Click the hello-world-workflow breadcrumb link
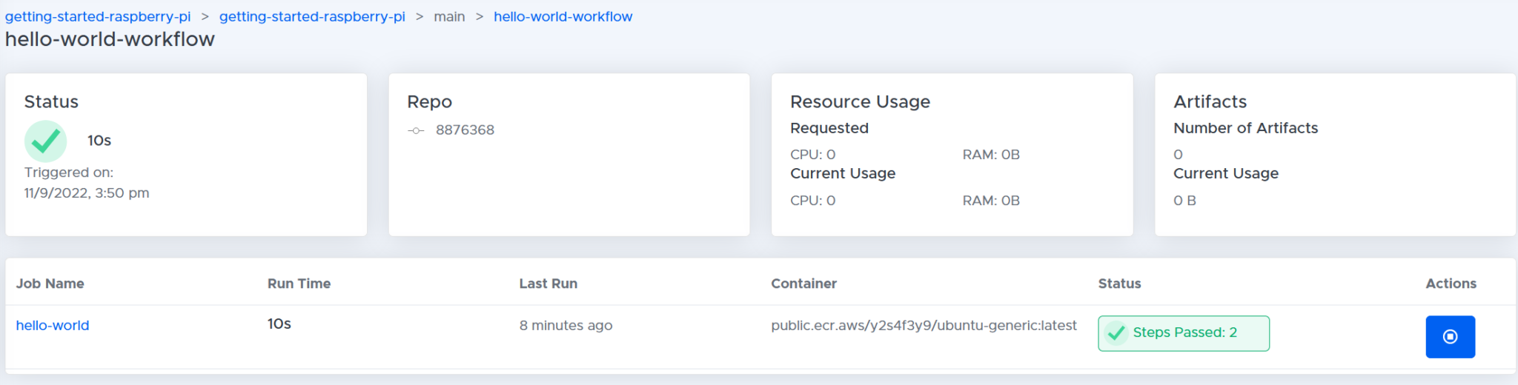 pos(563,16)
